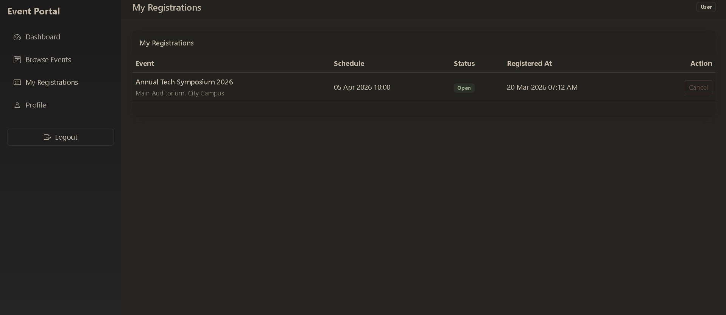Go to Browse Events in sidebar
The image size is (726, 315).
click(61, 60)
